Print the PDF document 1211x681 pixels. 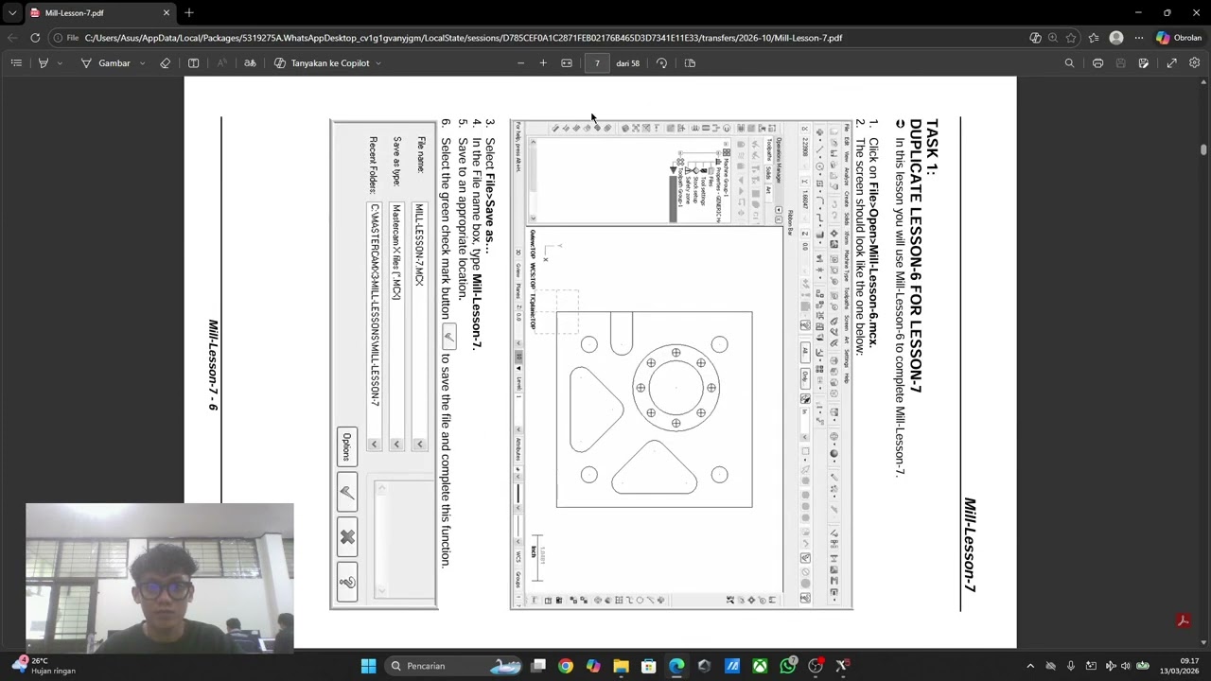[1097, 63]
